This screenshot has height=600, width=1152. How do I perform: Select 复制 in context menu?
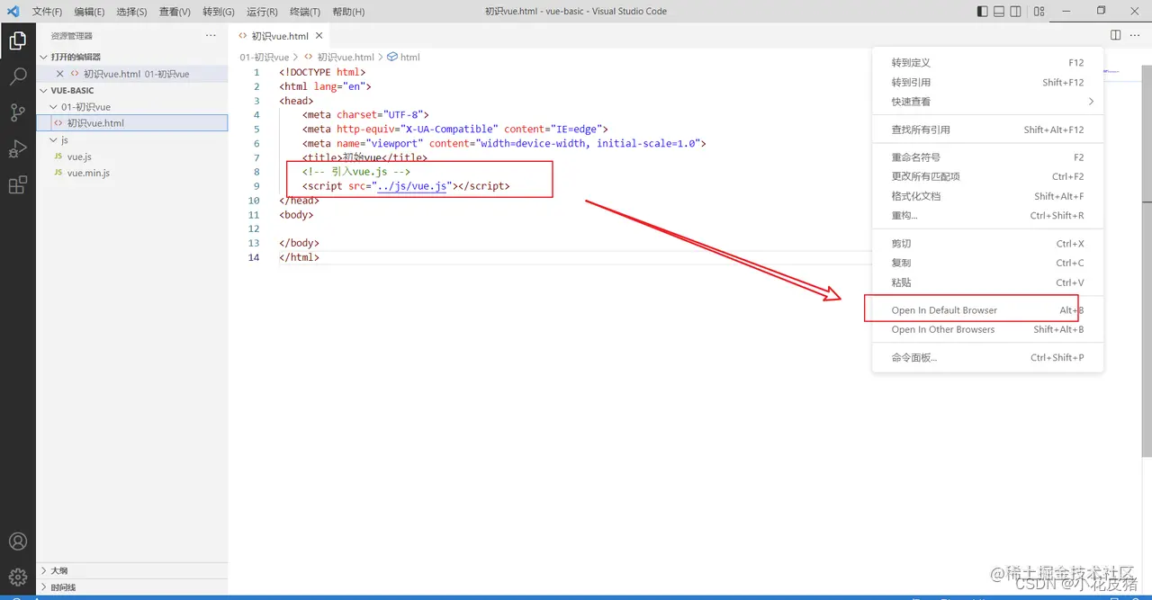987,264
